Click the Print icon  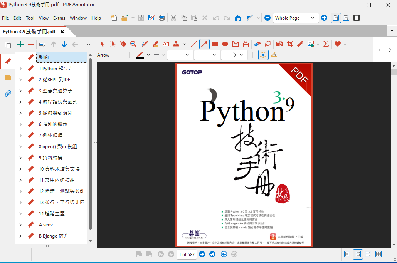click(162, 18)
